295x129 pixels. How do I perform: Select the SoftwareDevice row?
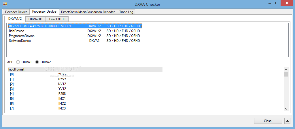point(75,41)
